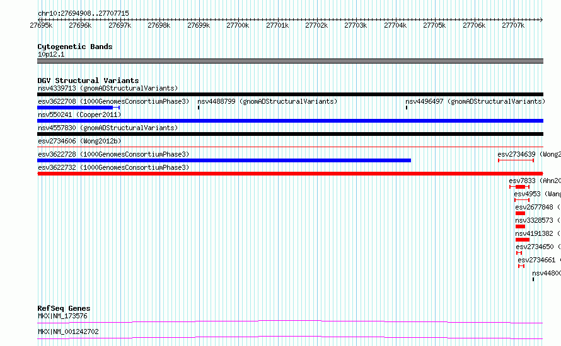Select the thin red esv2734606 line
The width and height of the screenshot is (561, 346).
(290, 147)
